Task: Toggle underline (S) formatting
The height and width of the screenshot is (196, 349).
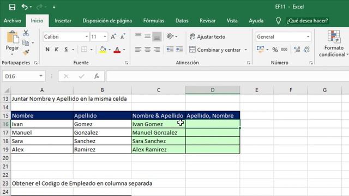Action: (66, 50)
